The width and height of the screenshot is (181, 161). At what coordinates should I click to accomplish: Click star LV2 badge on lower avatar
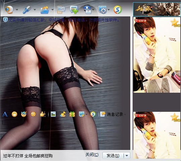point(175,117)
